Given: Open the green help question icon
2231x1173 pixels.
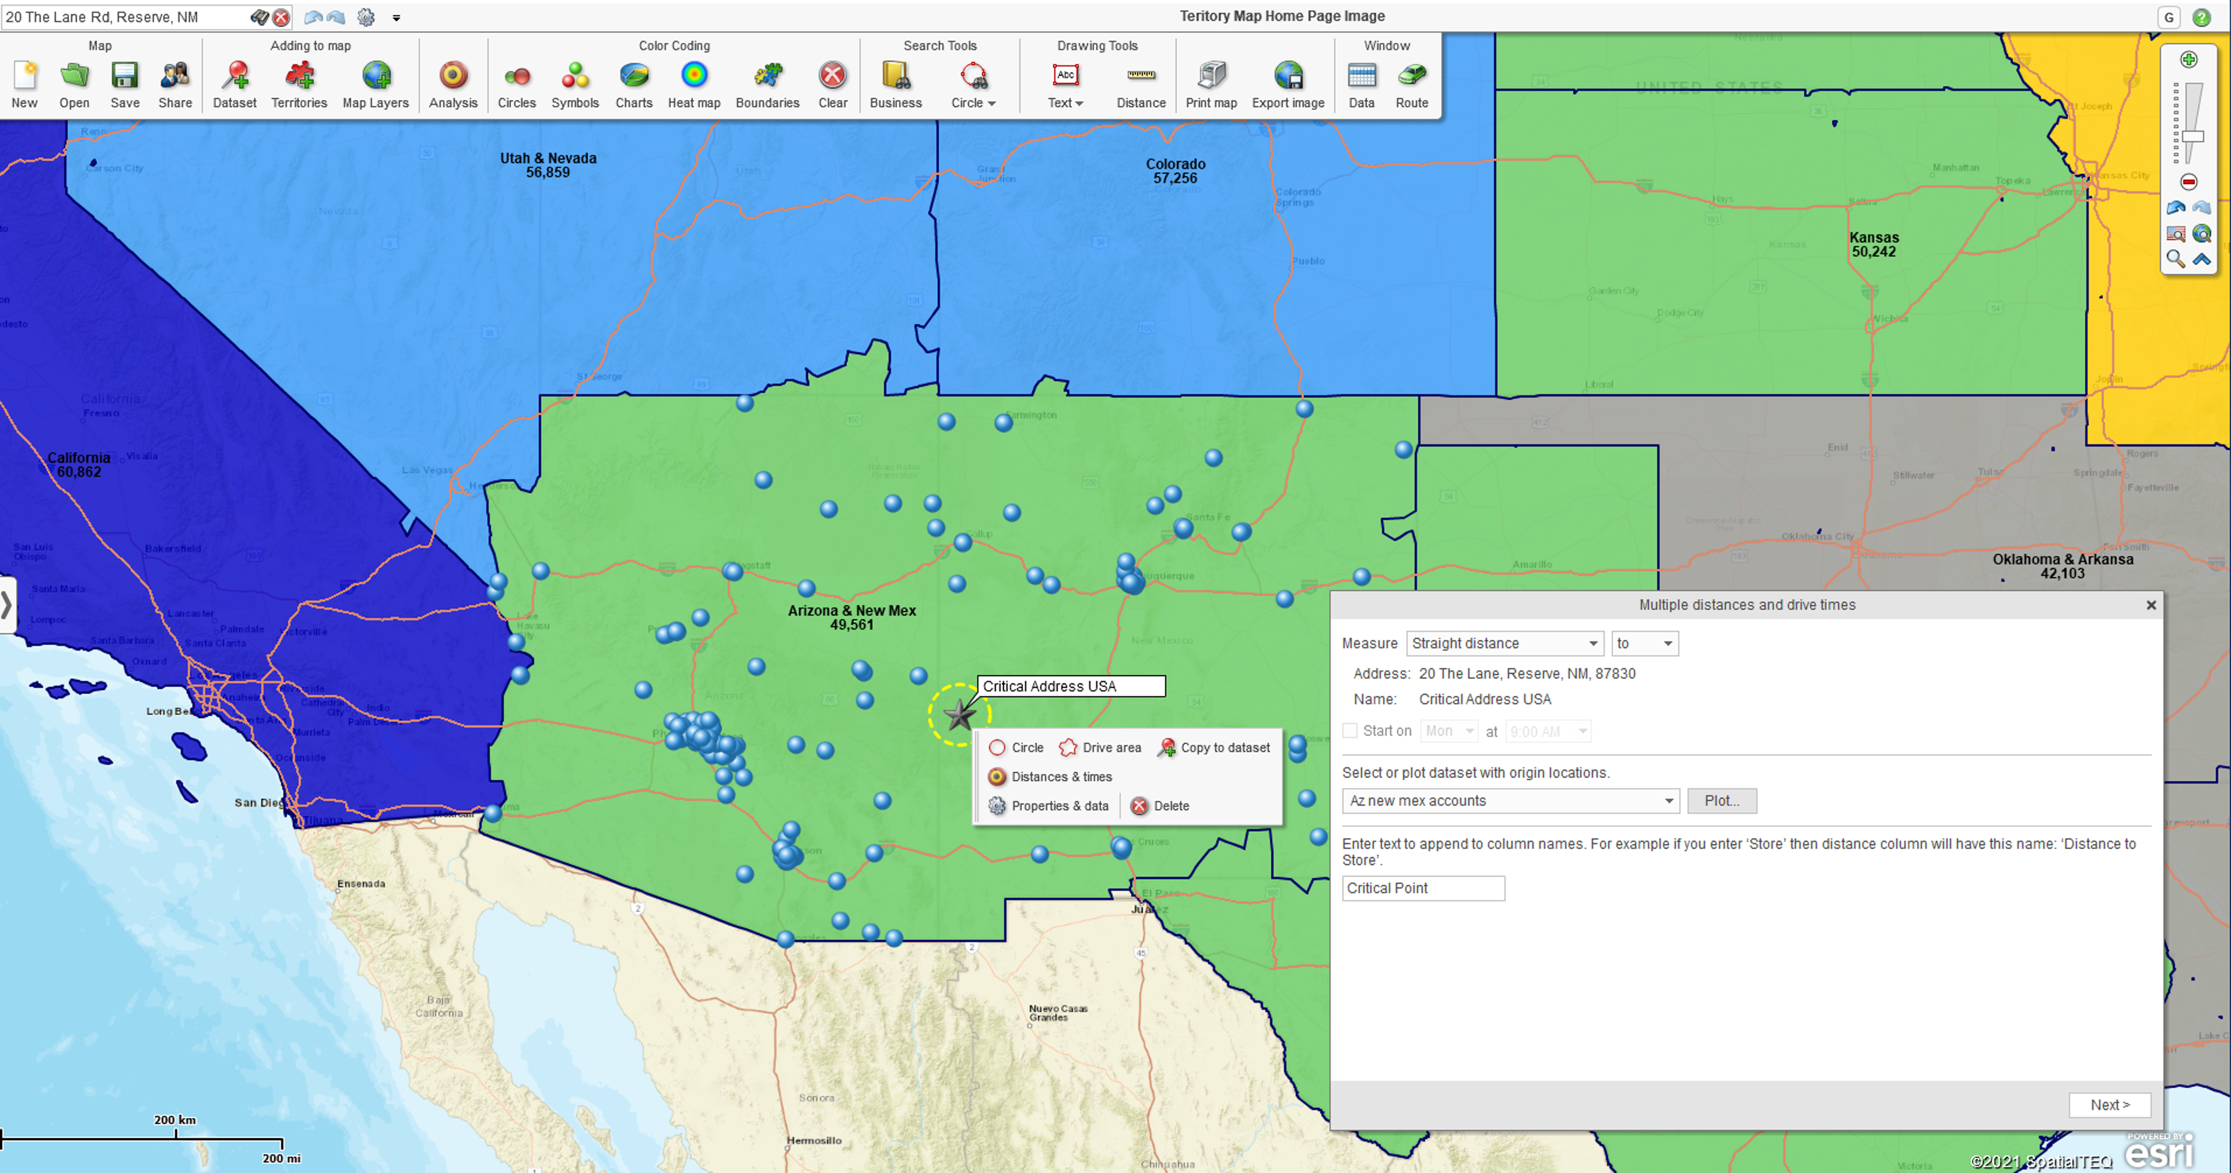Looking at the screenshot, I should click(x=2202, y=17).
